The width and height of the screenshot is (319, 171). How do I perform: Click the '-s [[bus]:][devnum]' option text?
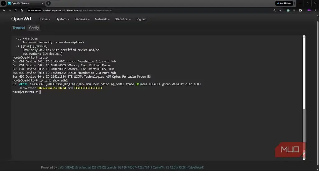coord(32,46)
